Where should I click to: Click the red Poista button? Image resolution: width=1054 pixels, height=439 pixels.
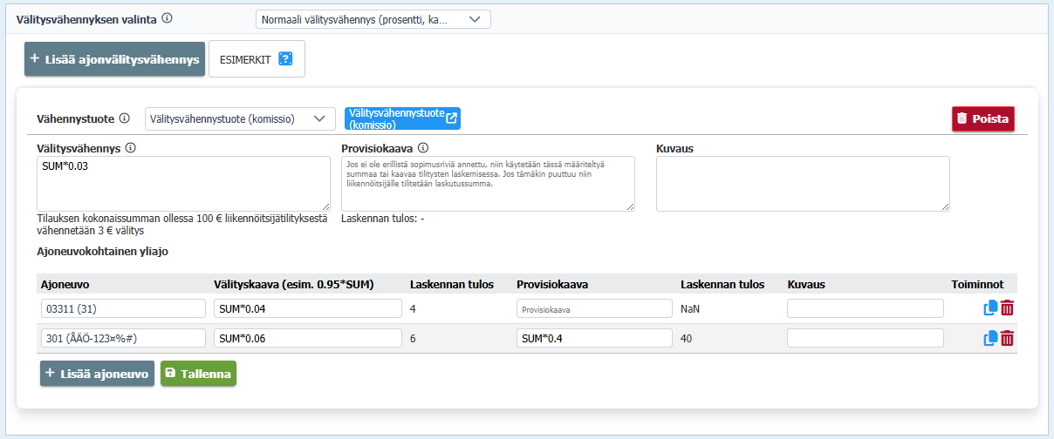pos(983,118)
